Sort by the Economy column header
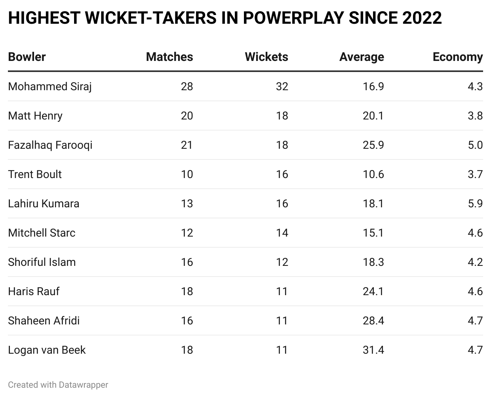 458,57
